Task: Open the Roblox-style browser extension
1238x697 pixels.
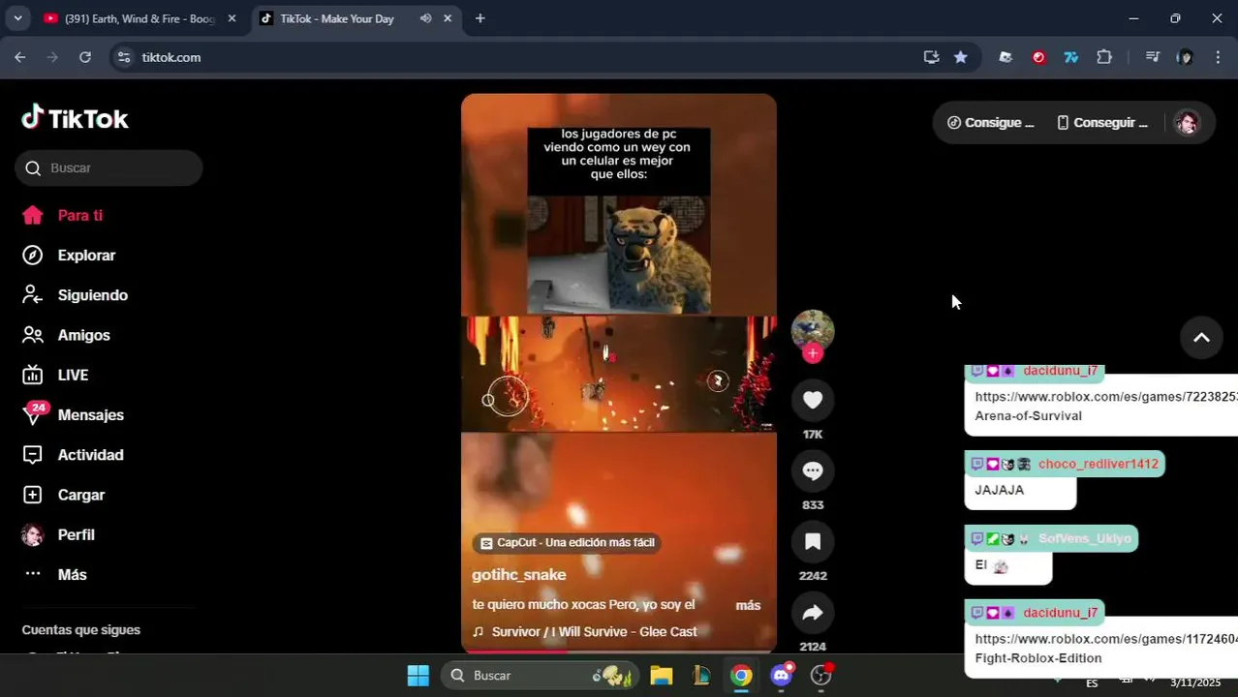Action: [x=1006, y=57]
